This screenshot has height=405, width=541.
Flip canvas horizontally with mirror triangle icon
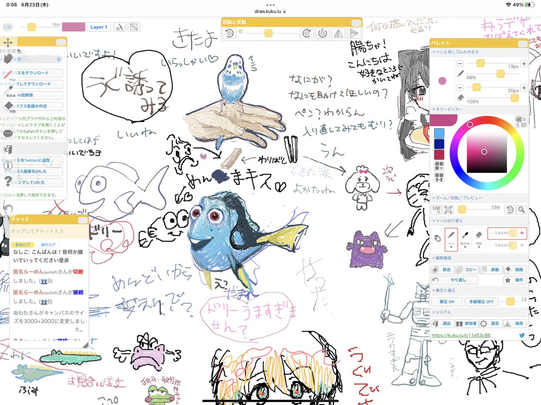click(x=338, y=33)
